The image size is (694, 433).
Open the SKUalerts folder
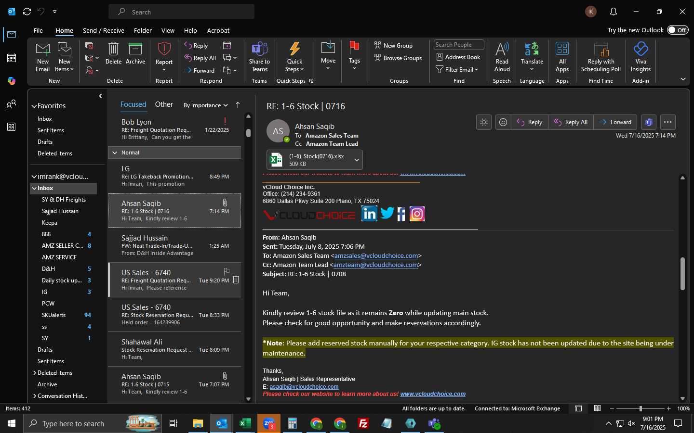coord(53,315)
